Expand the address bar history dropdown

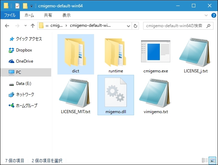tap(129, 26)
